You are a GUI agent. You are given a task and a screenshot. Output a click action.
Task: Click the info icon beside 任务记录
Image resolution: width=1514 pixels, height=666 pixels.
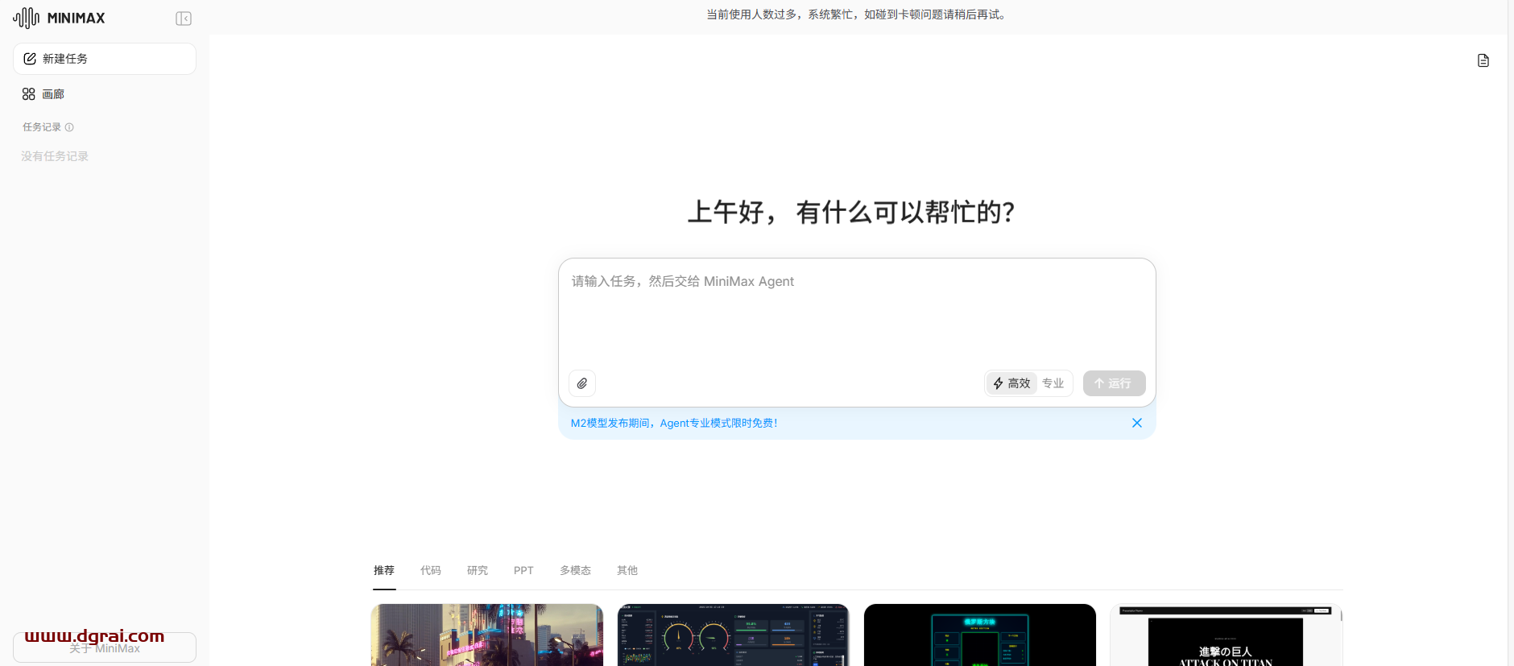69,127
